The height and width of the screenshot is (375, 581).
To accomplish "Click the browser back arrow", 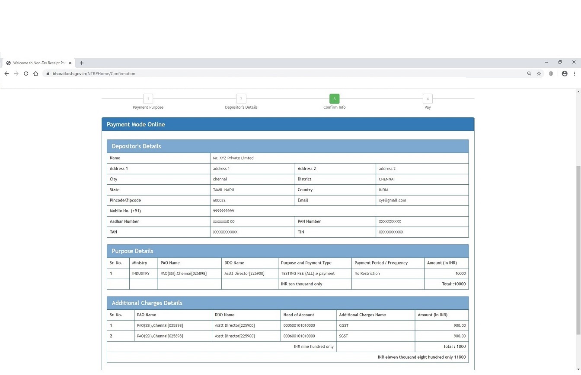I will (6, 74).
